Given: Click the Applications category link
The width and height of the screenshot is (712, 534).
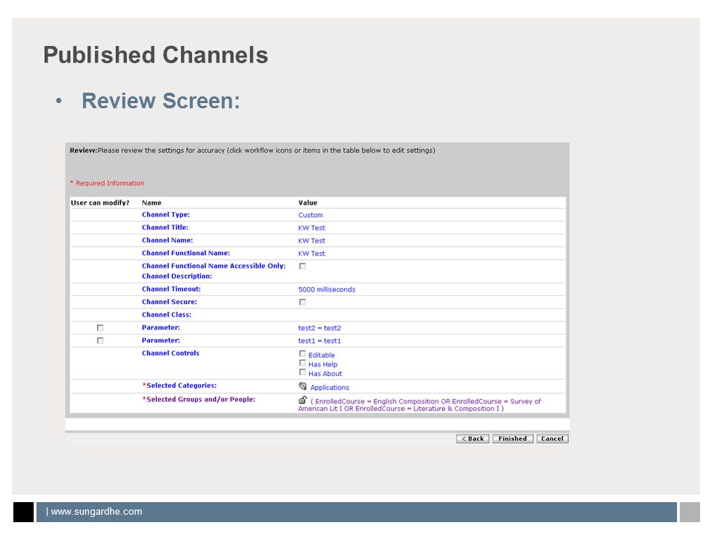Looking at the screenshot, I should coord(329,387).
